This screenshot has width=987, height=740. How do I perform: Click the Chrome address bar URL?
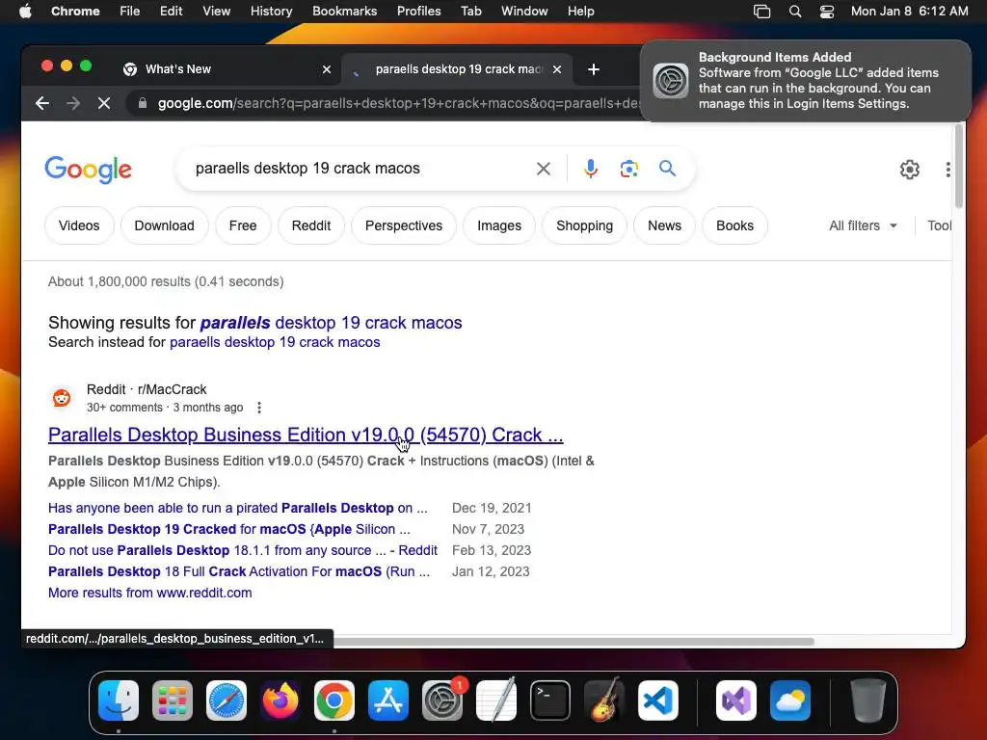[398, 103]
